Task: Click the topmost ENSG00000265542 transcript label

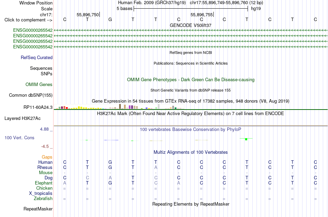Action: [x=33, y=30]
